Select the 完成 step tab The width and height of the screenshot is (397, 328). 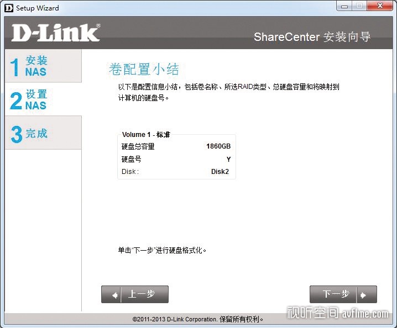pyautogui.click(x=43, y=133)
